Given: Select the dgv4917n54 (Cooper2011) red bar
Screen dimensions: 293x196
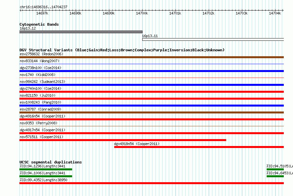Looking at the screenshot, I should click(x=151, y=133).
